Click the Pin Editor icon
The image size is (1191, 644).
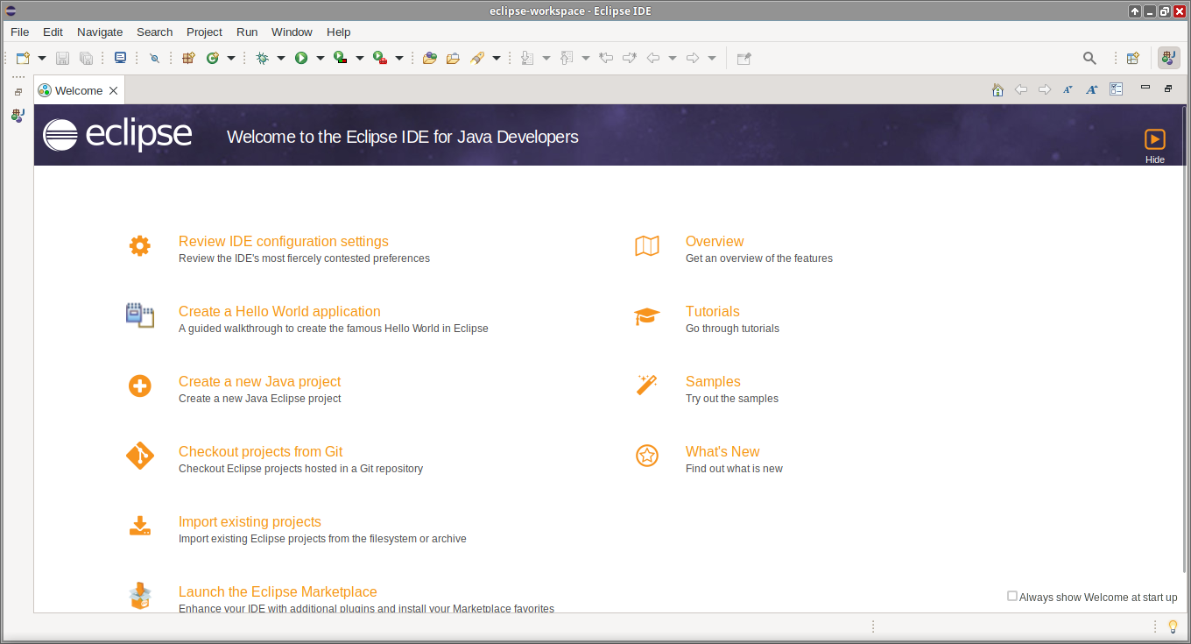[x=743, y=58]
